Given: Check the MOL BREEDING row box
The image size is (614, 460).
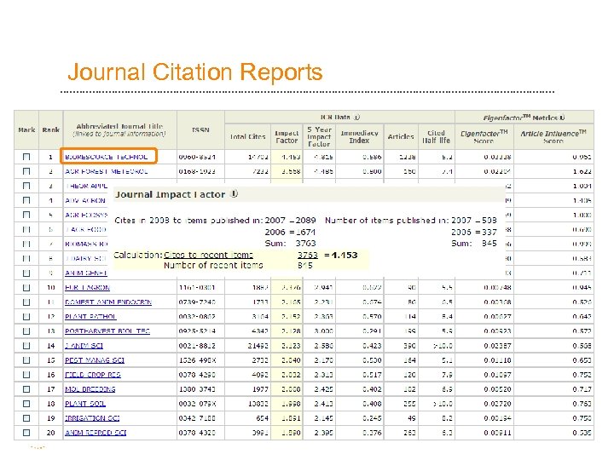Looking at the screenshot, I should click(x=26, y=389).
